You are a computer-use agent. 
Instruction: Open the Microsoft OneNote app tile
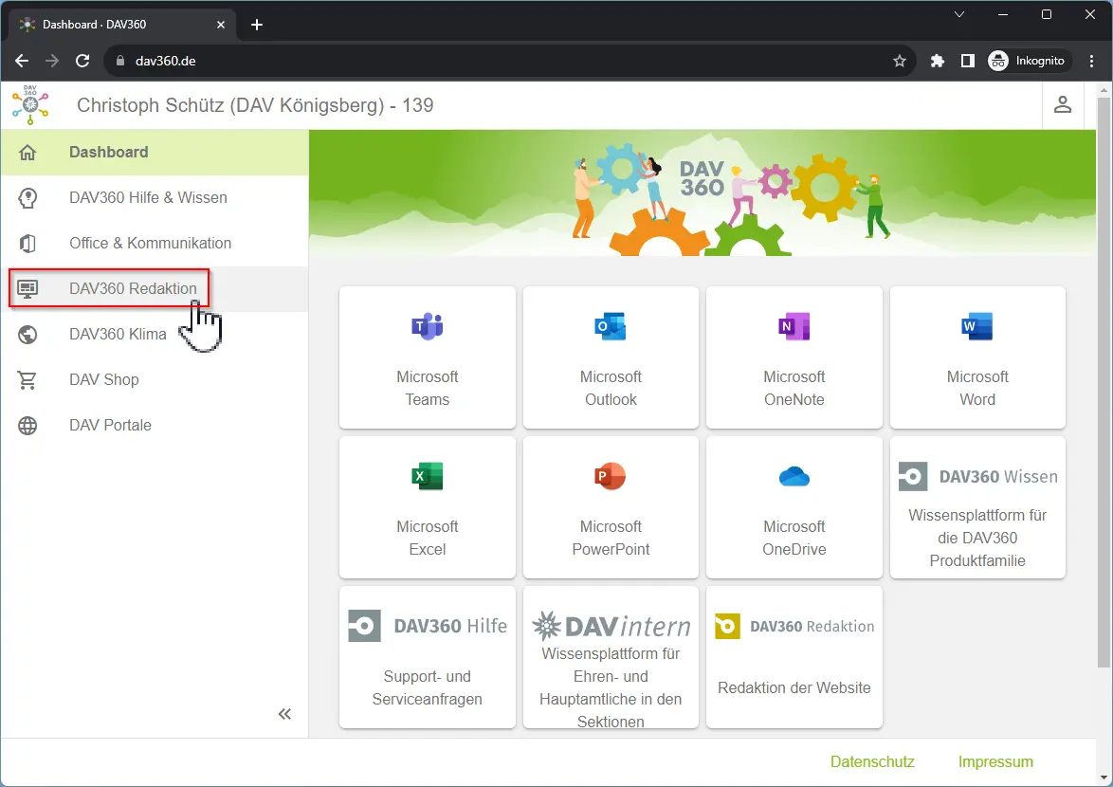click(794, 357)
